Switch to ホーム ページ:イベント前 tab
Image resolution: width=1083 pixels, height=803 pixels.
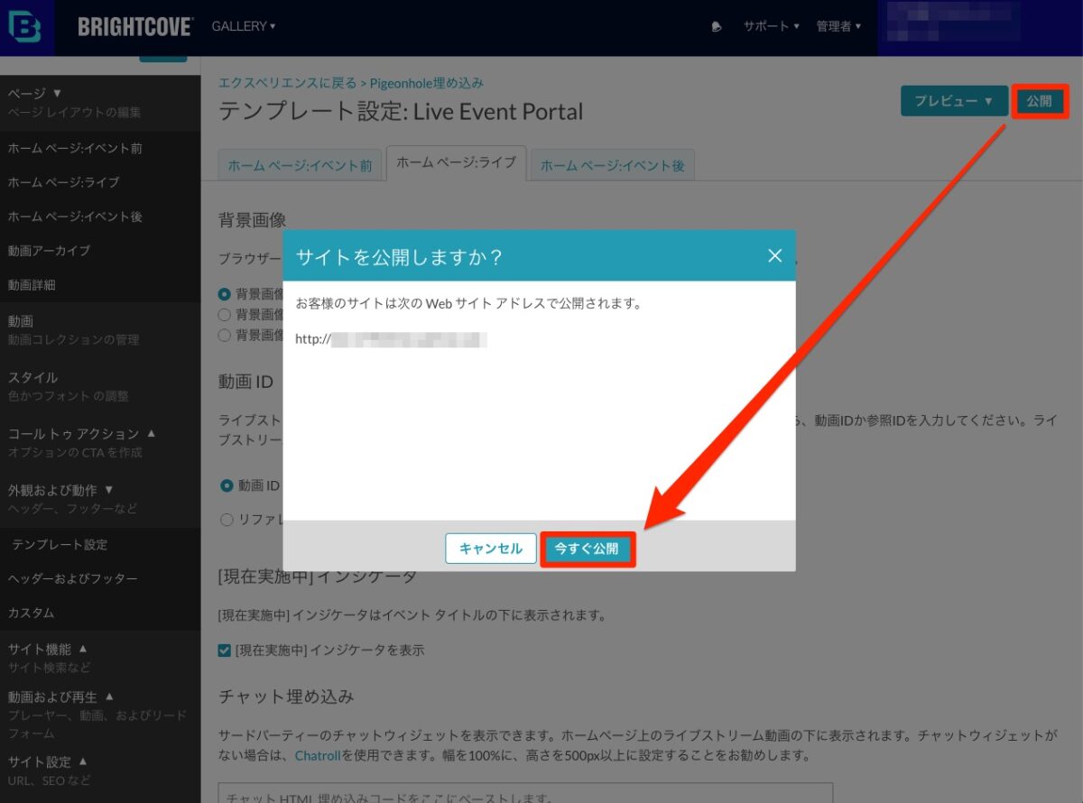[x=300, y=166]
